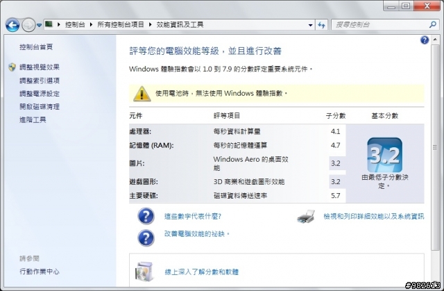Click the magnifier search icon
The width and height of the screenshot is (444, 291).
click(x=432, y=24)
